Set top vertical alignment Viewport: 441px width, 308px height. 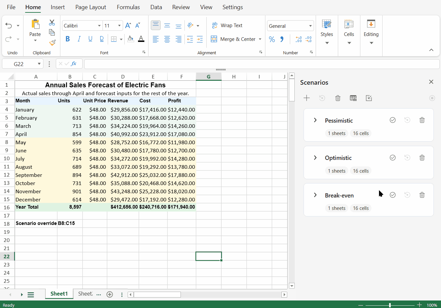(156, 25)
